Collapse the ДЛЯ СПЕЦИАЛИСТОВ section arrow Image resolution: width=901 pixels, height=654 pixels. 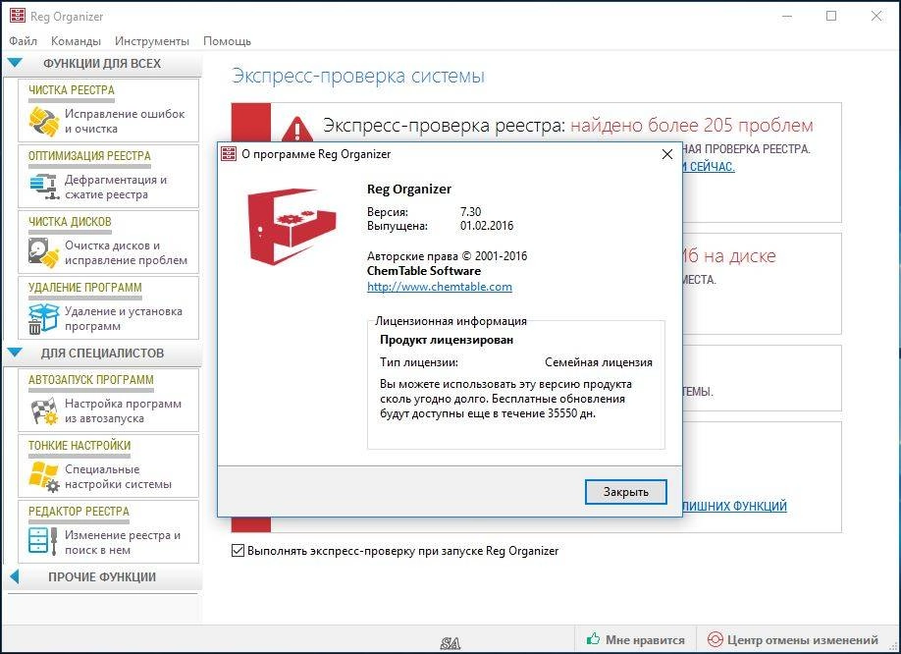click(15, 353)
